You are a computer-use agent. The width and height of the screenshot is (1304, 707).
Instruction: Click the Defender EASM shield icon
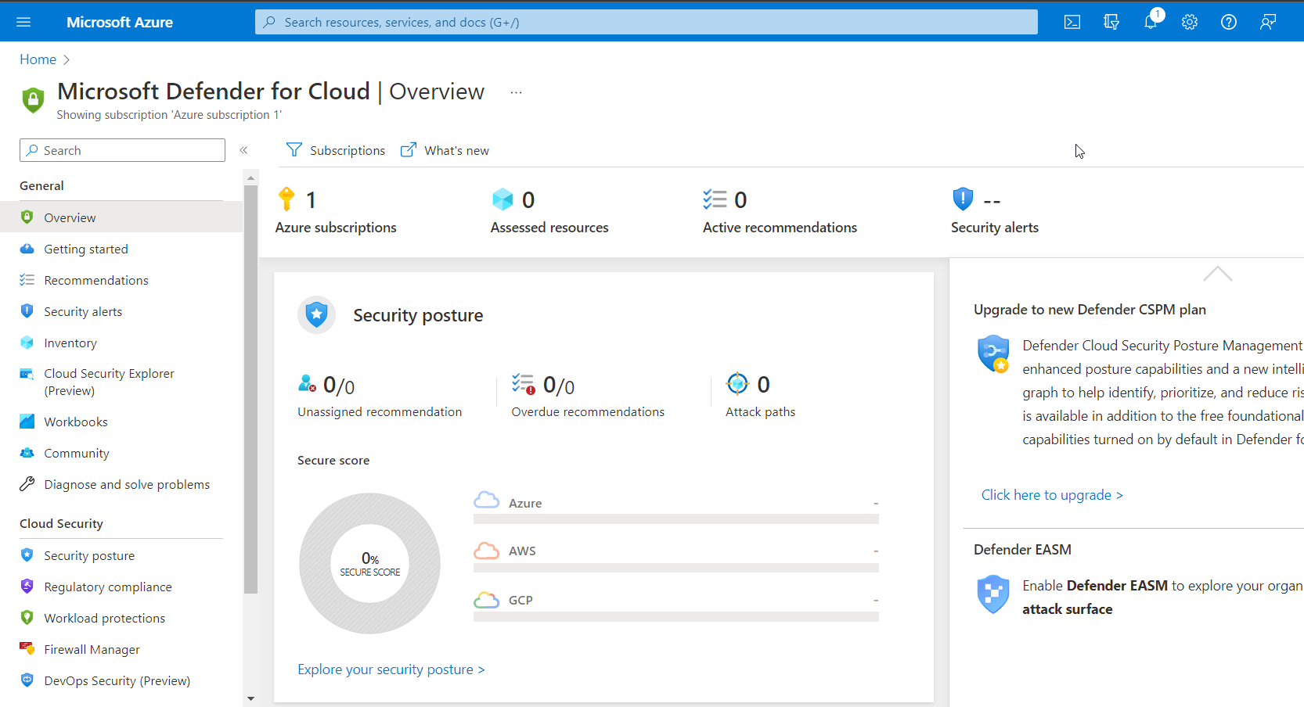993,594
